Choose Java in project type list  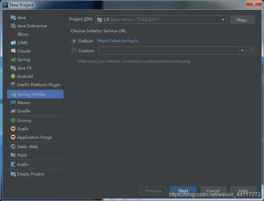coord(35,18)
